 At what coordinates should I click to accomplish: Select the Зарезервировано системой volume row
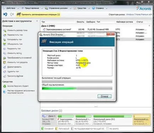(96, 29)
